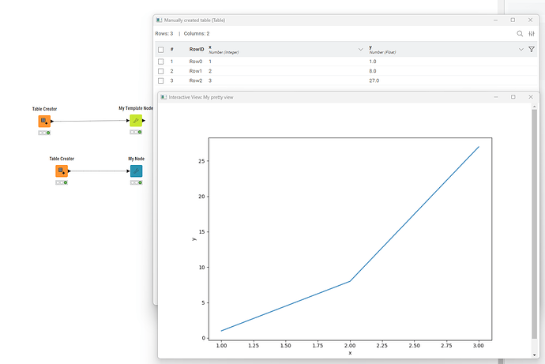Click the green My Template Node icon
This screenshot has height=364, width=545.
tap(136, 121)
